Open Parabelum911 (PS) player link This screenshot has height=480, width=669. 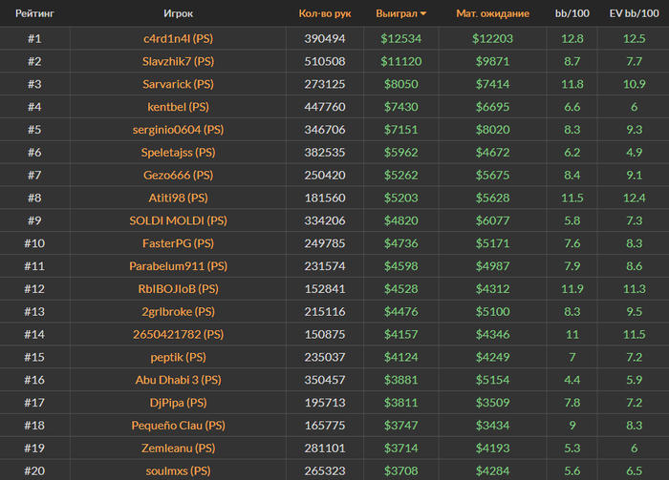click(179, 266)
